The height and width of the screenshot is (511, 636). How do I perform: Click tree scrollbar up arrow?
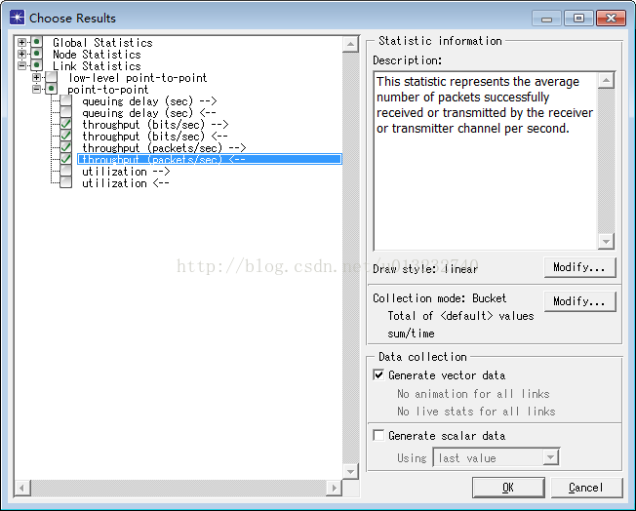350,44
